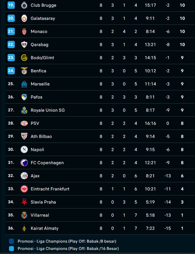This screenshot has width=195, height=254.
Task: Select the Villarreal yellow submarine crest
Action: point(24,215)
